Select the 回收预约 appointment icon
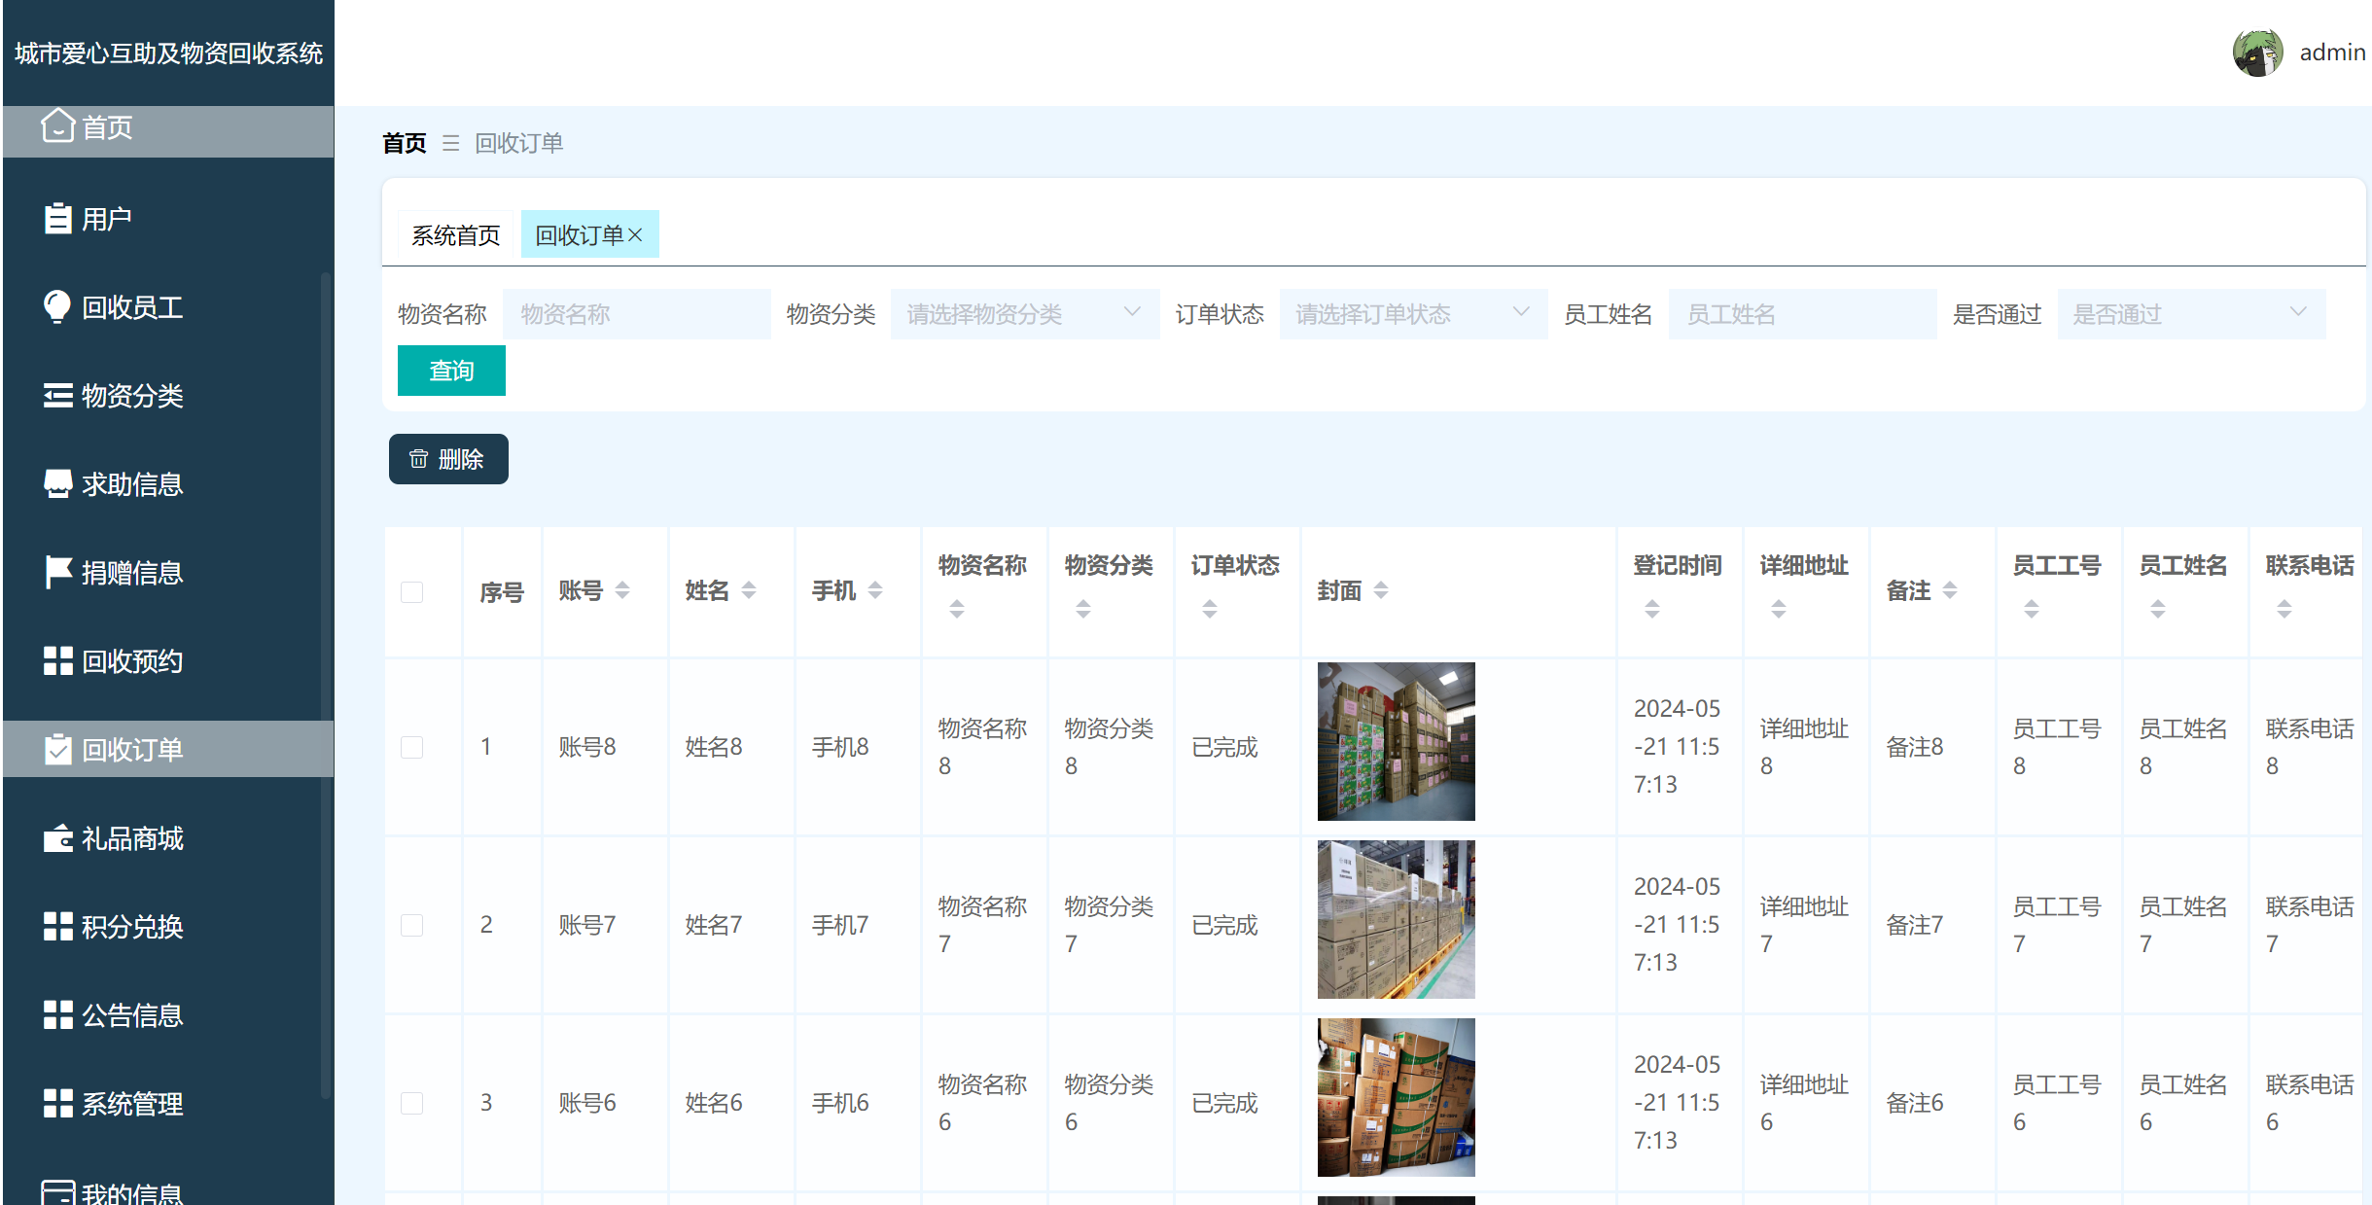The width and height of the screenshot is (2372, 1205). pyautogui.click(x=58, y=660)
